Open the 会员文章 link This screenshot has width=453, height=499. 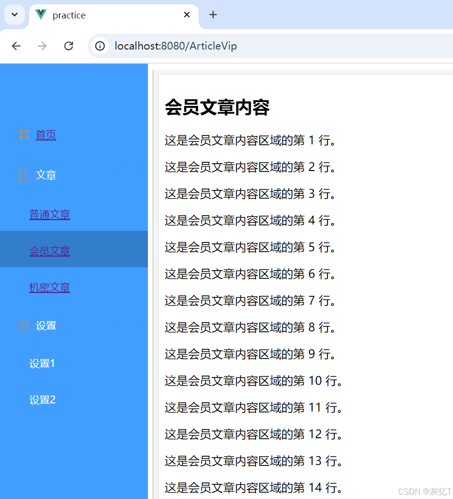click(50, 251)
